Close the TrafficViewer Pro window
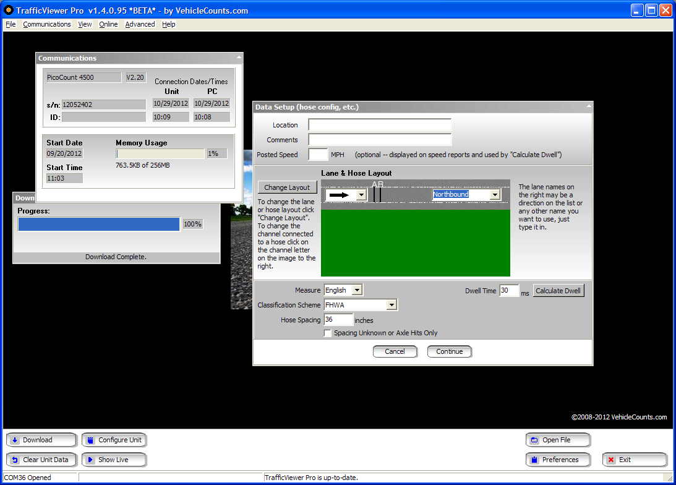The image size is (676, 485). coord(665,10)
